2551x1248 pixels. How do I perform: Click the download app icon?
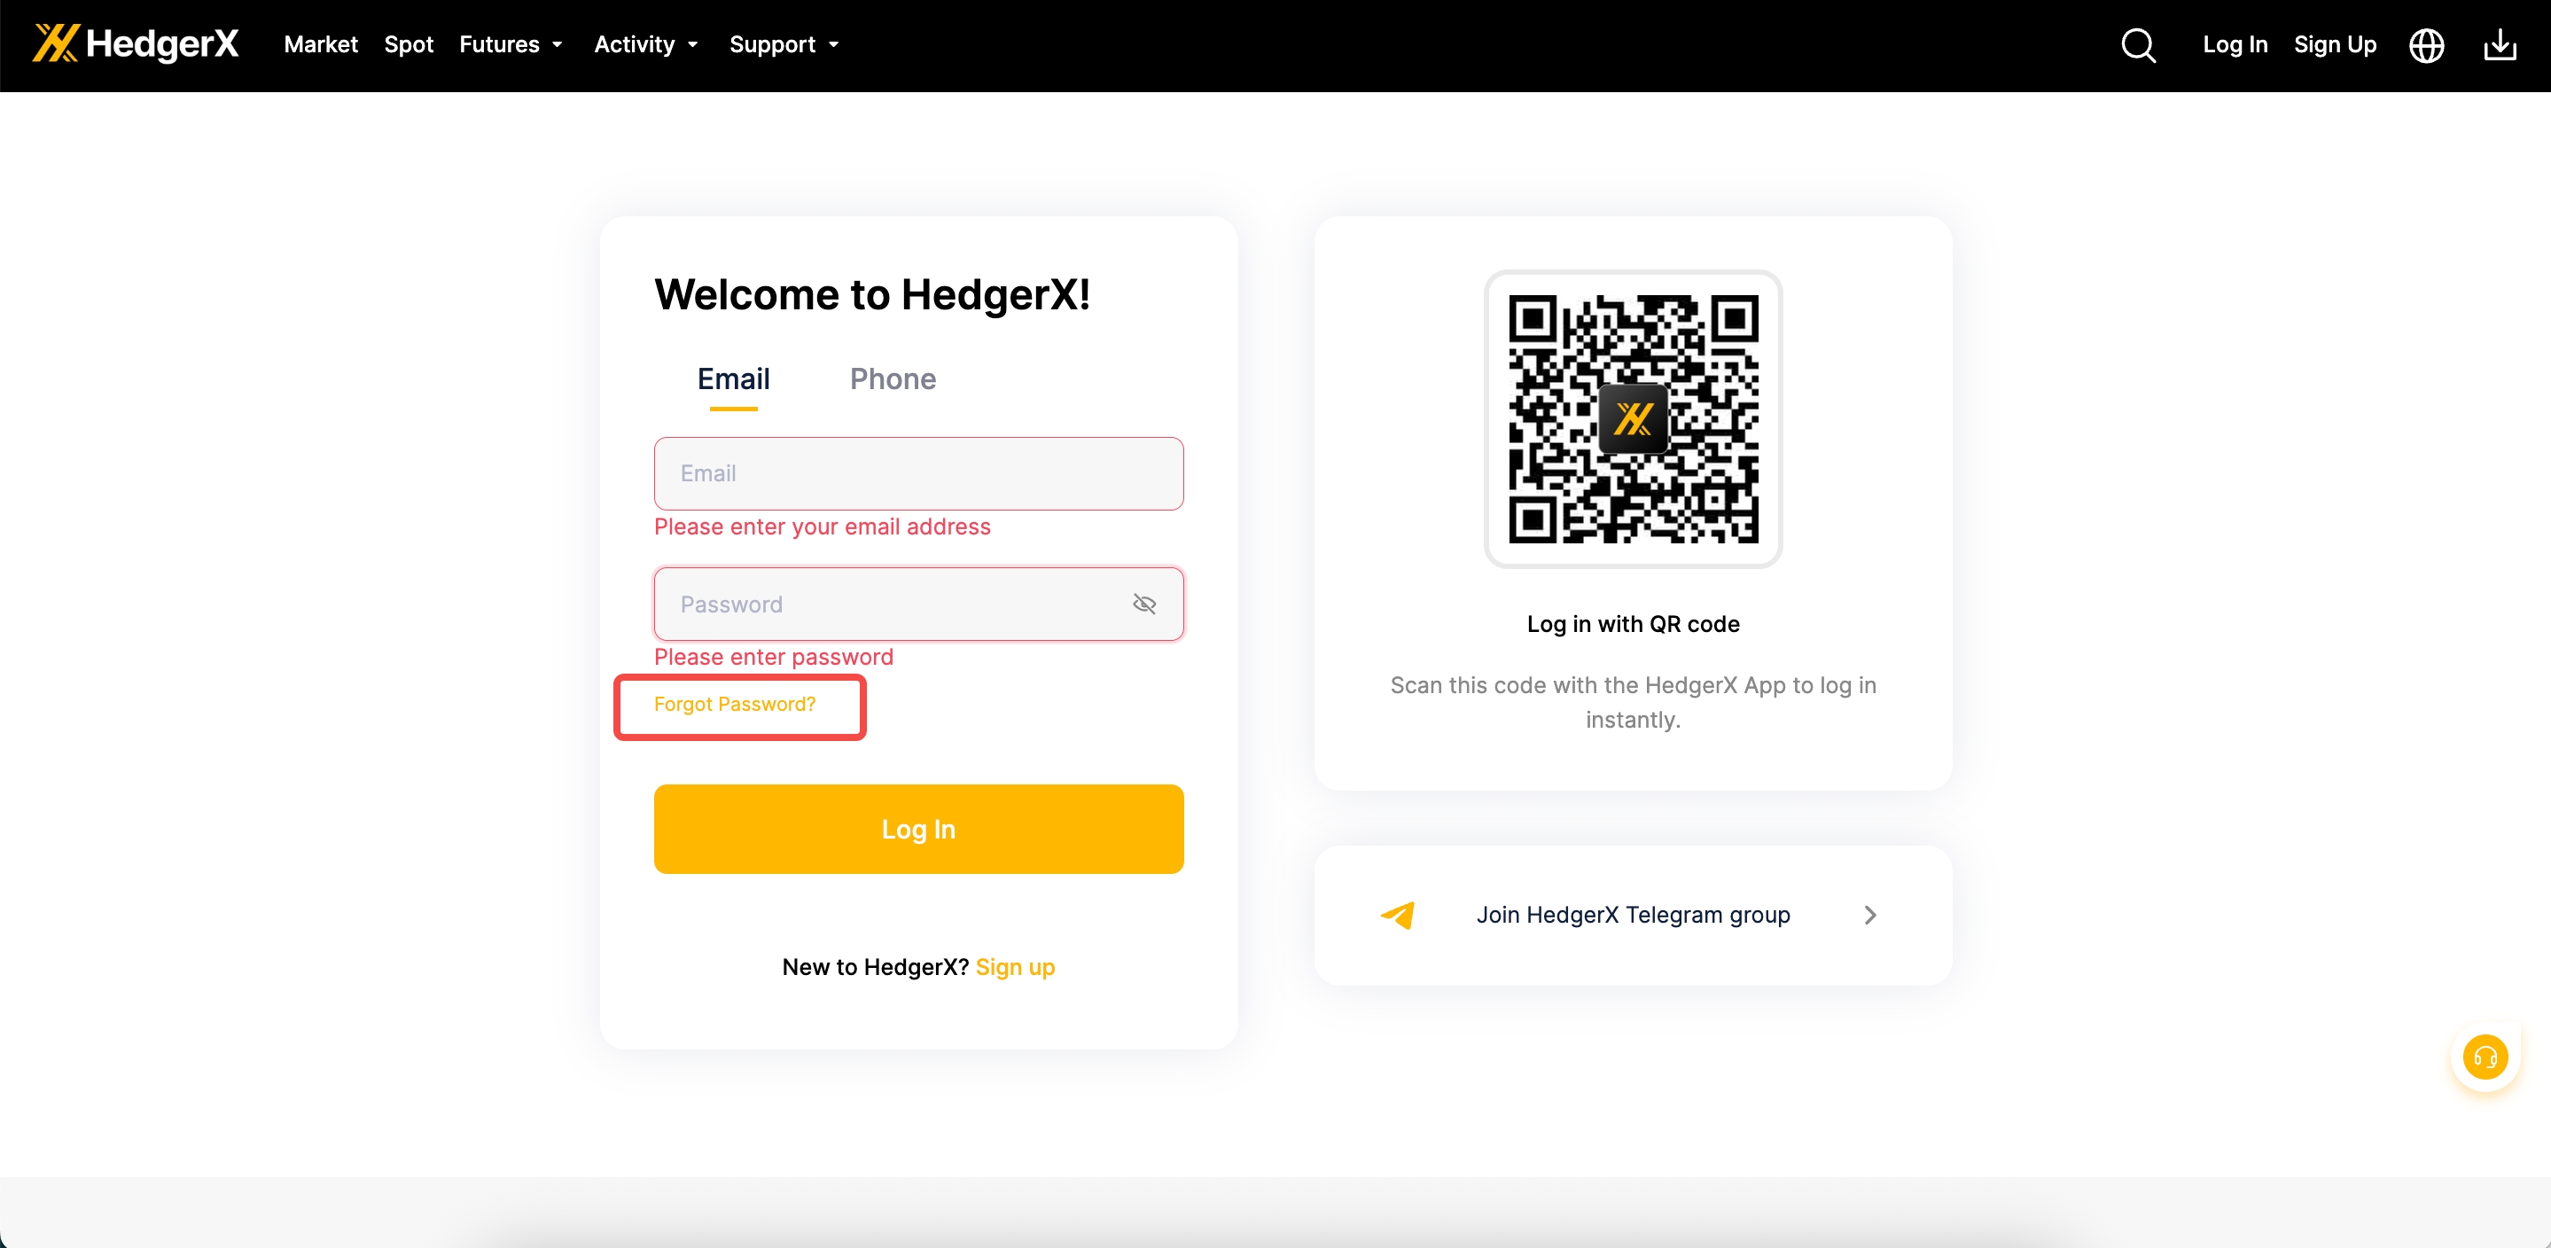point(2500,44)
